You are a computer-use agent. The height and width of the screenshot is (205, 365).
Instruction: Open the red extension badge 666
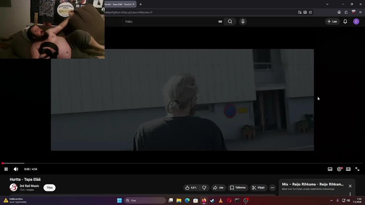tap(354, 12)
